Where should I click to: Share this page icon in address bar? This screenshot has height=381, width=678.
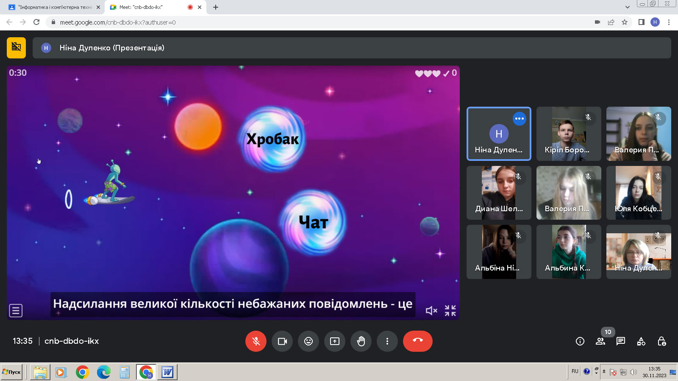pos(611,22)
